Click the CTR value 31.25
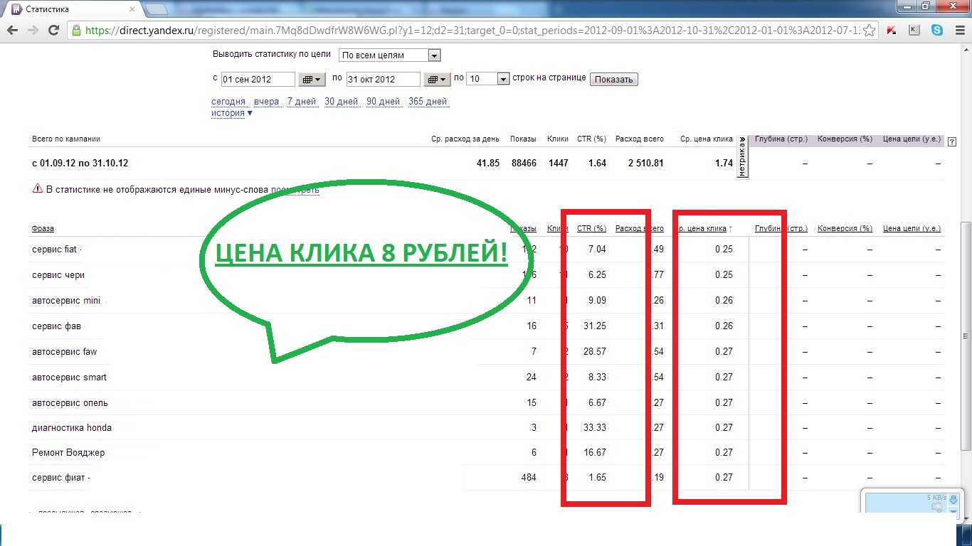The image size is (972, 546). (595, 326)
